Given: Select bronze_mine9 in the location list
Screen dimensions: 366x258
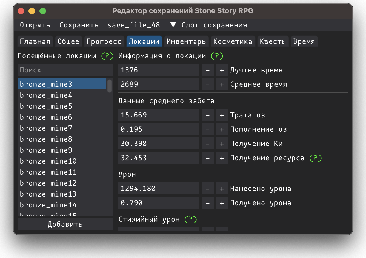Looking at the screenshot, I should point(62,150).
